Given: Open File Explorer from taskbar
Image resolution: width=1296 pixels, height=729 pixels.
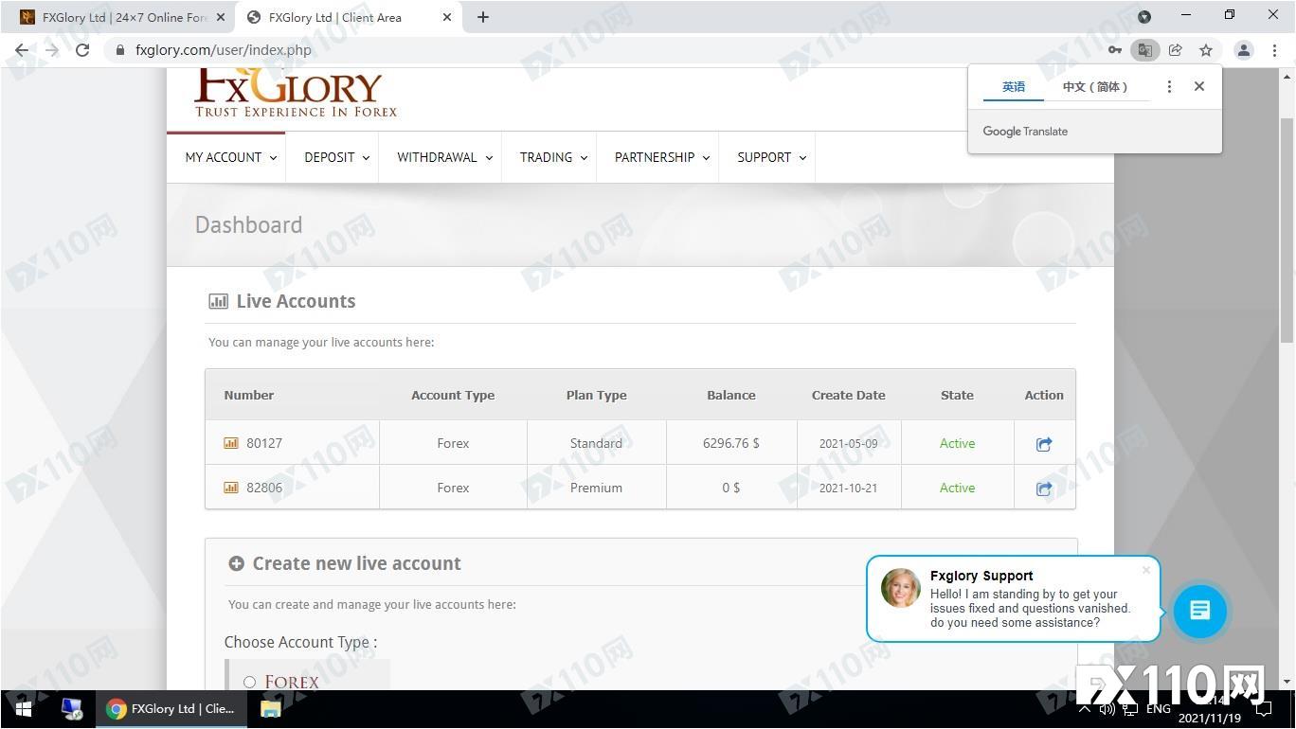Looking at the screenshot, I should click(271, 709).
